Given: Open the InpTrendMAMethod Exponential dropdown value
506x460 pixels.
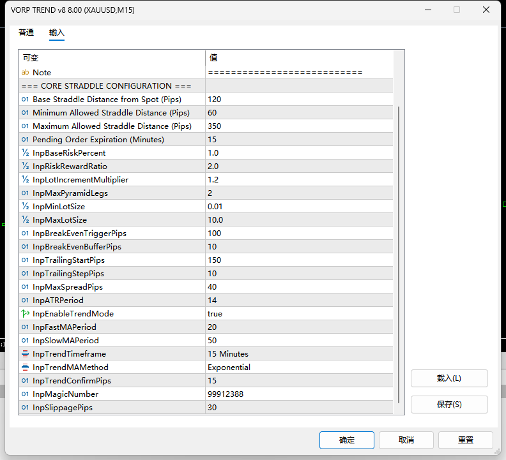Looking at the screenshot, I should 299,367.
